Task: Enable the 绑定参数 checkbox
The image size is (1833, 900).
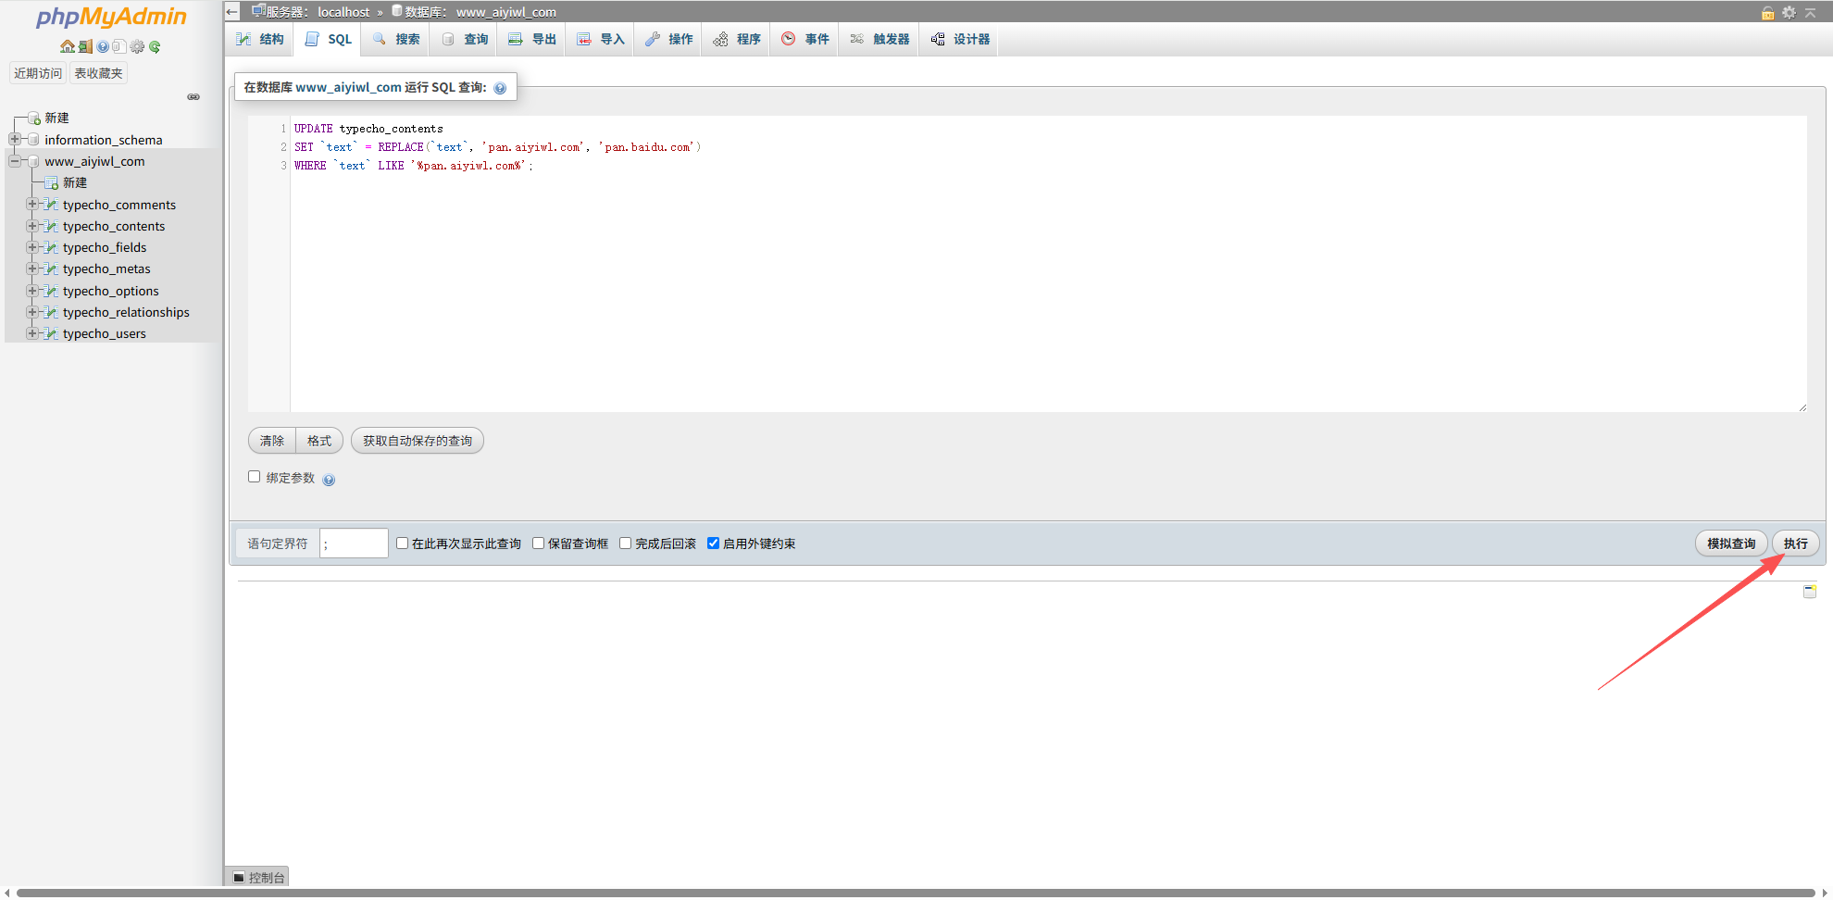Action: coord(255,477)
